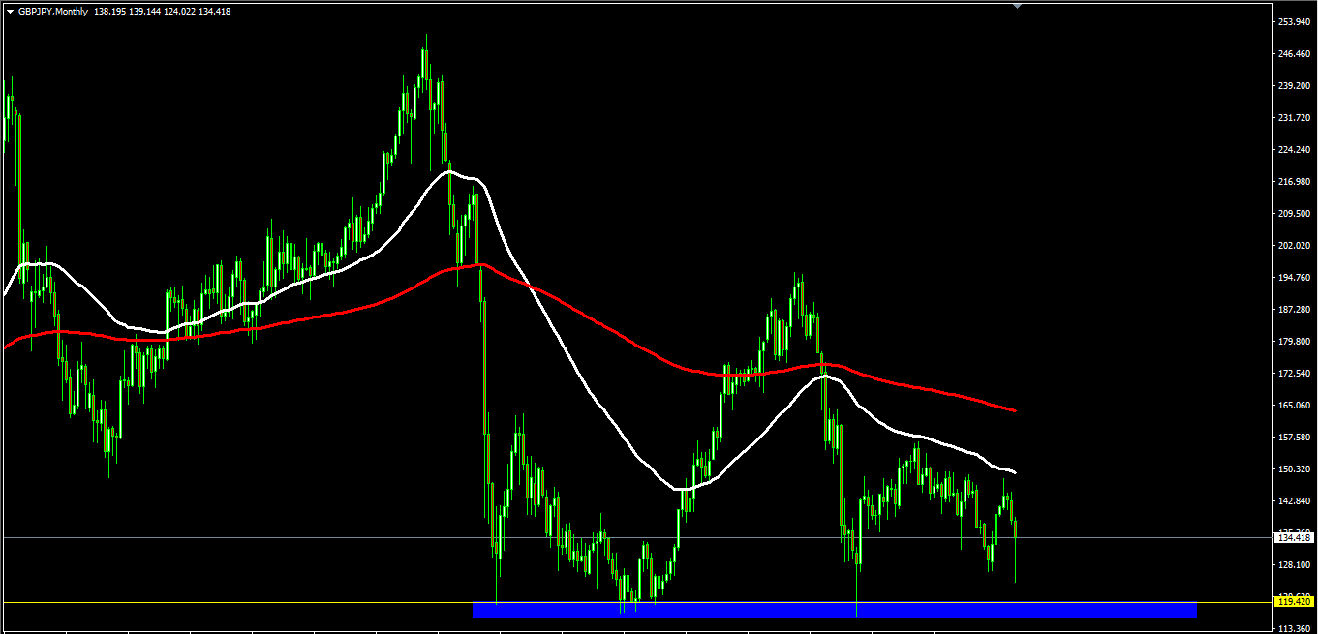Open the dropdown arrow beside GBPJPY,Monthly

pos(10,12)
